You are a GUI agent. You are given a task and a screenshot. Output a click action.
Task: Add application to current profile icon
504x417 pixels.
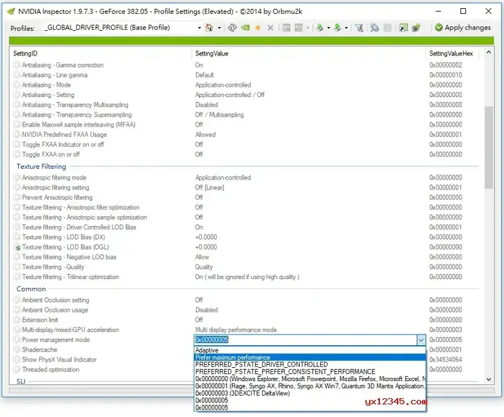[x=286, y=28]
